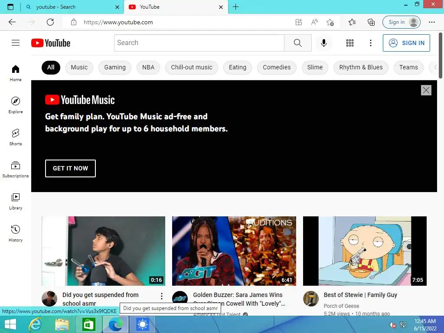The image size is (444, 333).
Task: Refresh the page
Action: coord(50,22)
